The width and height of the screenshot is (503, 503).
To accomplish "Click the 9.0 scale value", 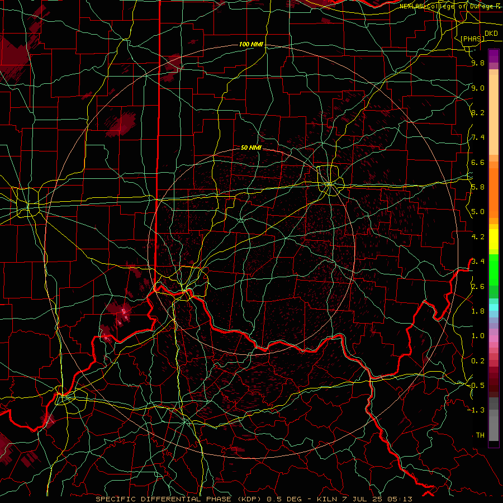I will (x=478, y=88).
